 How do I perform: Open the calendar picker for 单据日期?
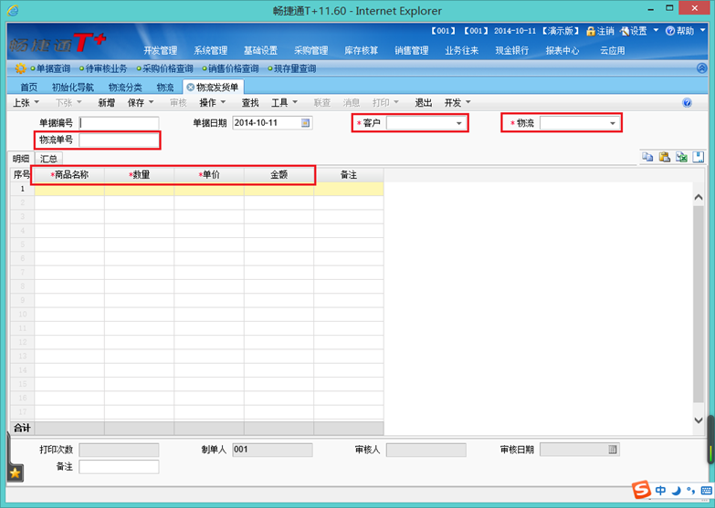[305, 123]
